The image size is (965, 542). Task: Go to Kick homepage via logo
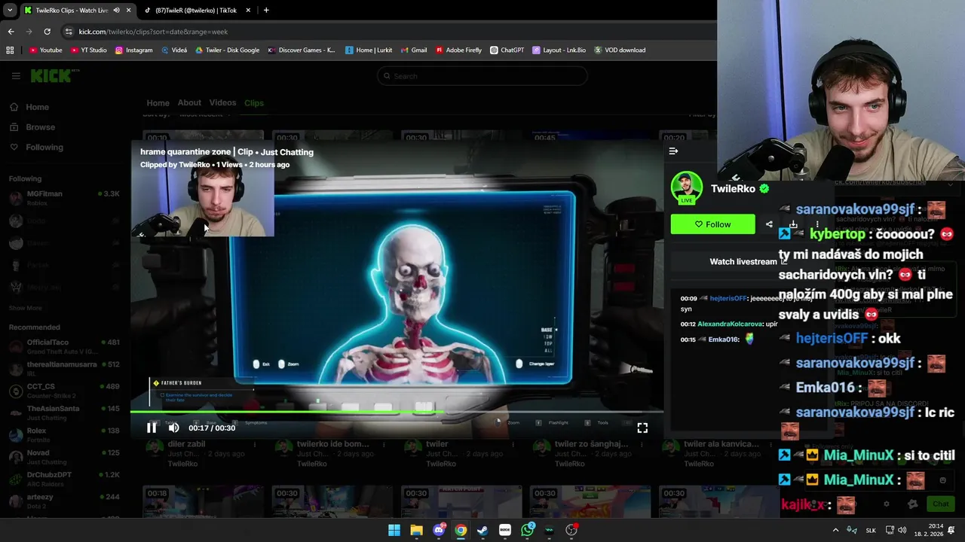(54, 76)
